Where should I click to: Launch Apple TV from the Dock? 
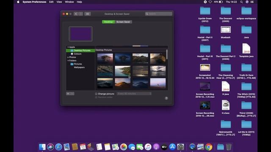pos(164,147)
